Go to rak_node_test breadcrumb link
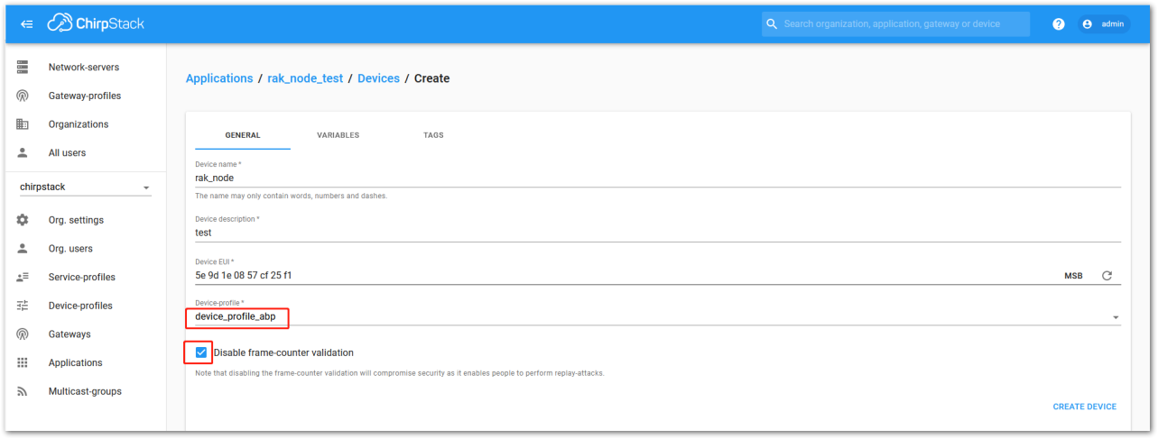The image size is (1158, 439). 305,78
